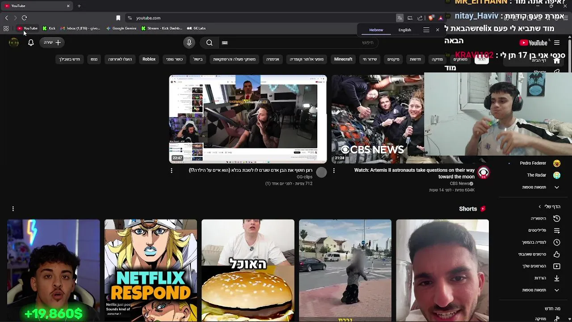Click the voice search microphone button
Image resolution: width=572 pixels, height=322 pixels.
(189, 42)
